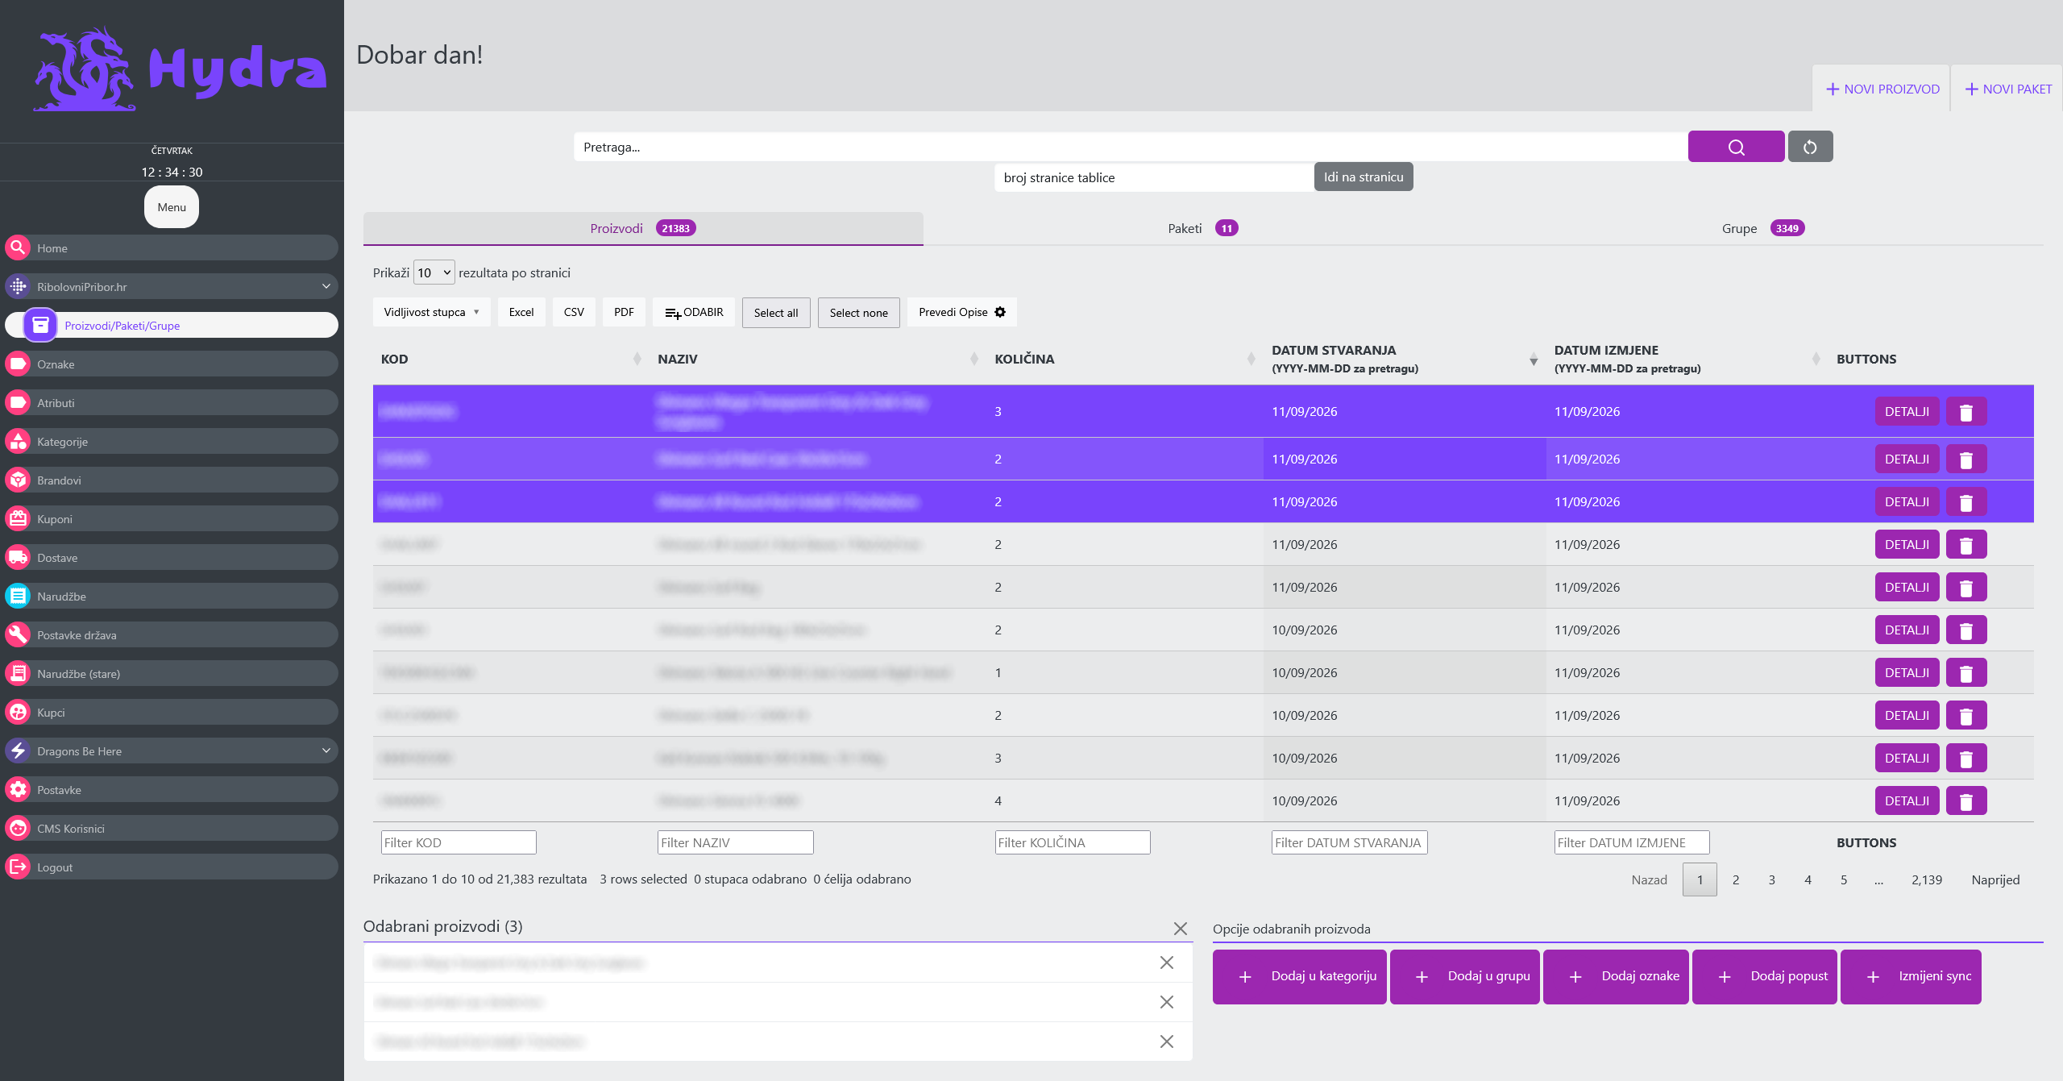Click the Idi na stranicu button
The width and height of the screenshot is (2063, 1081).
pyautogui.click(x=1364, y=177)
